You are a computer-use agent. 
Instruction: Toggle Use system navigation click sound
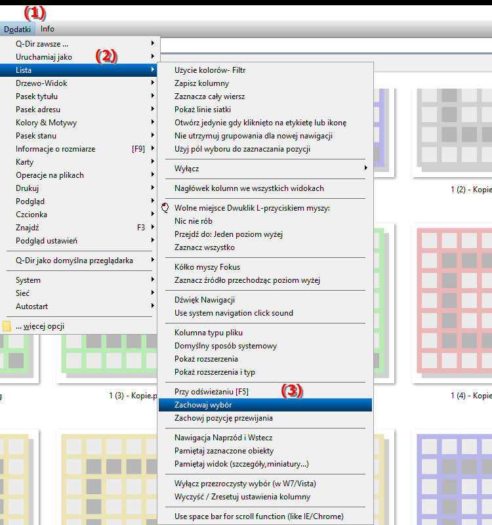tap(265, 313)
